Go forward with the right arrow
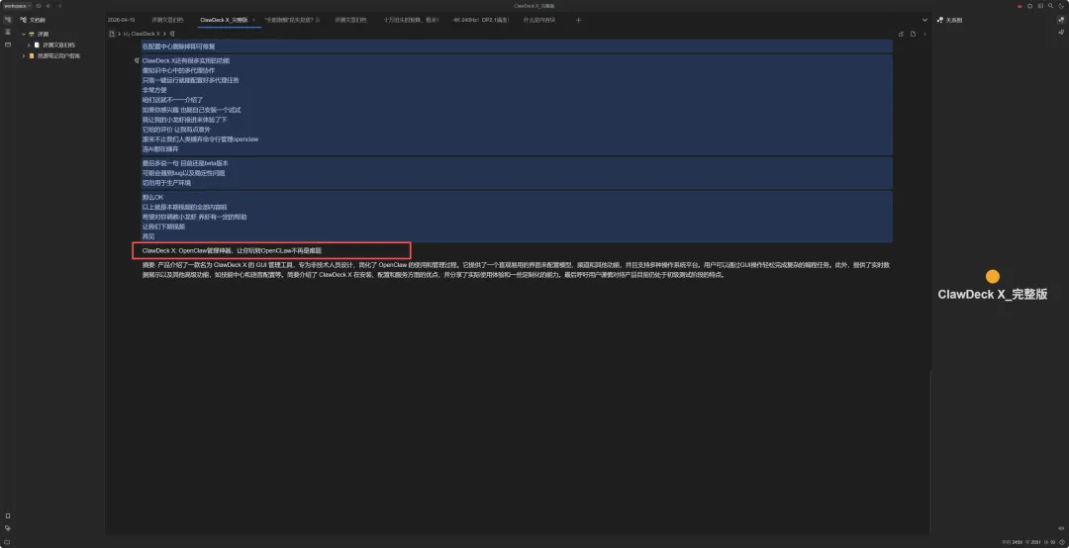This screenshot has height=548, width=1069. click(x=59, y=6)
